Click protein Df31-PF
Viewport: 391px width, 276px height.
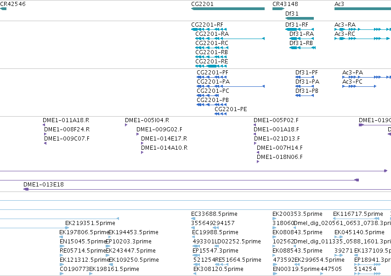coord(305,77)
